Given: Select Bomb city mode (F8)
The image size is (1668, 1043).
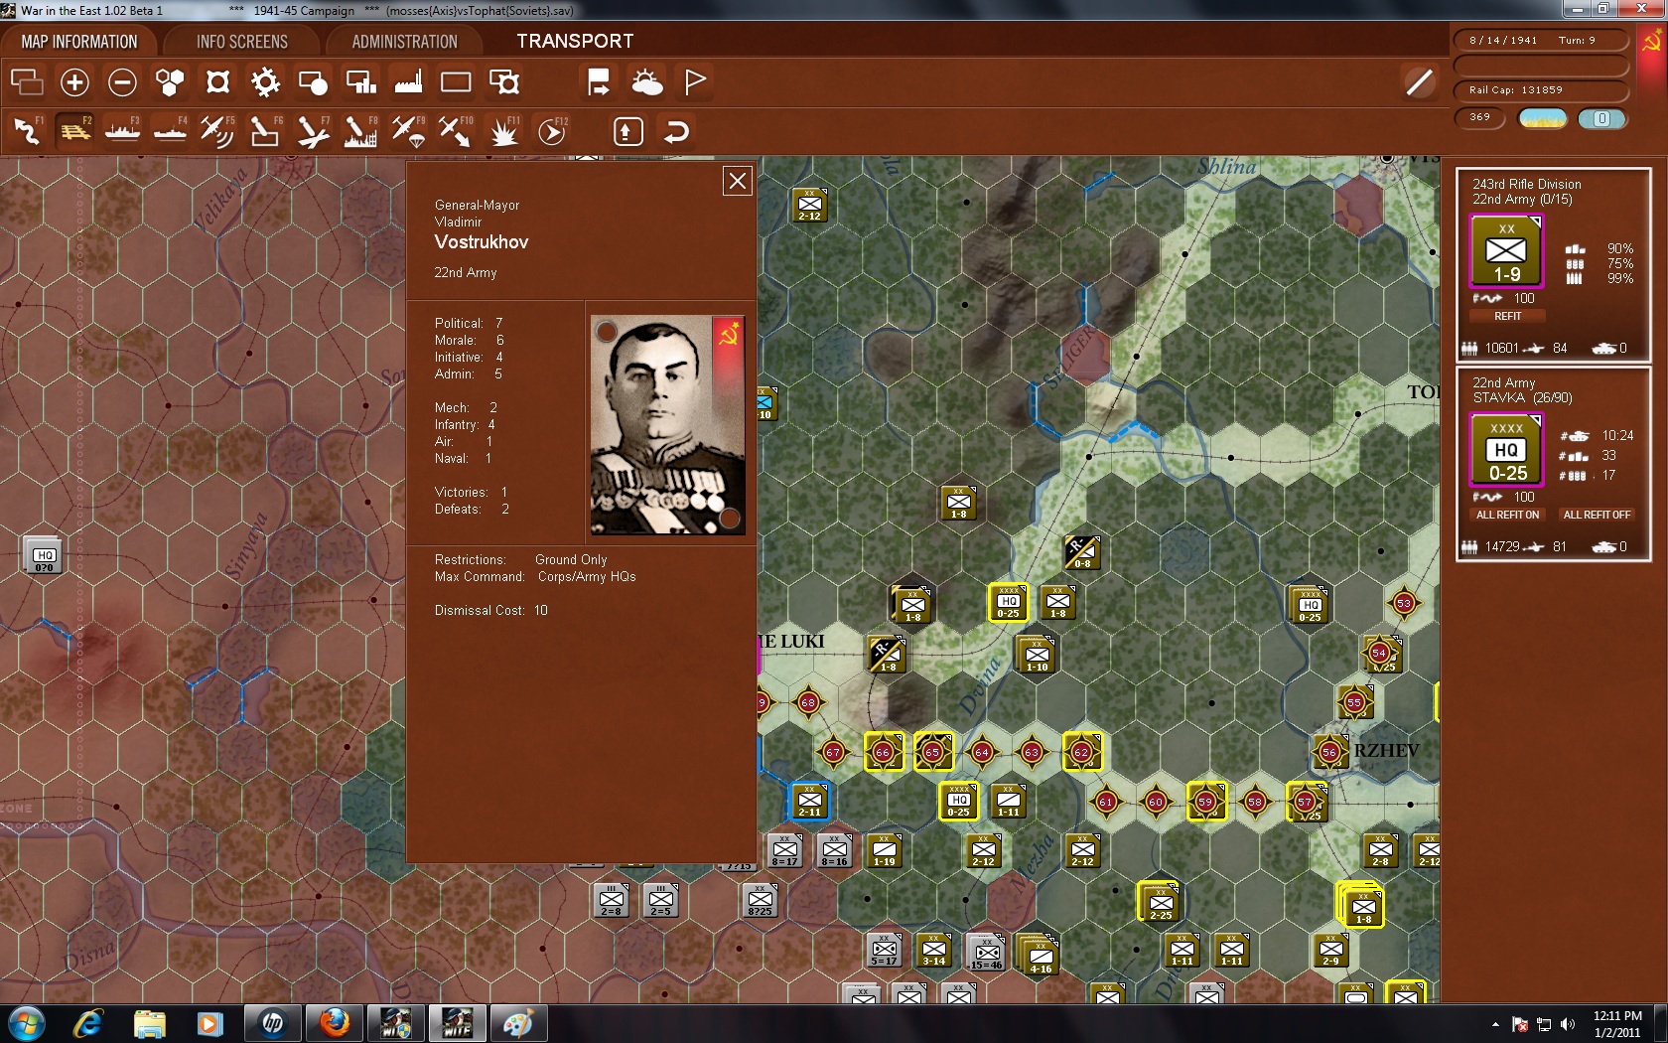Looking at the screenshot, I should point(360,130).
